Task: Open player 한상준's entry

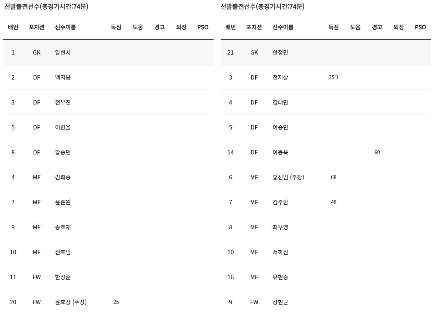Action: tap(63, 277)
